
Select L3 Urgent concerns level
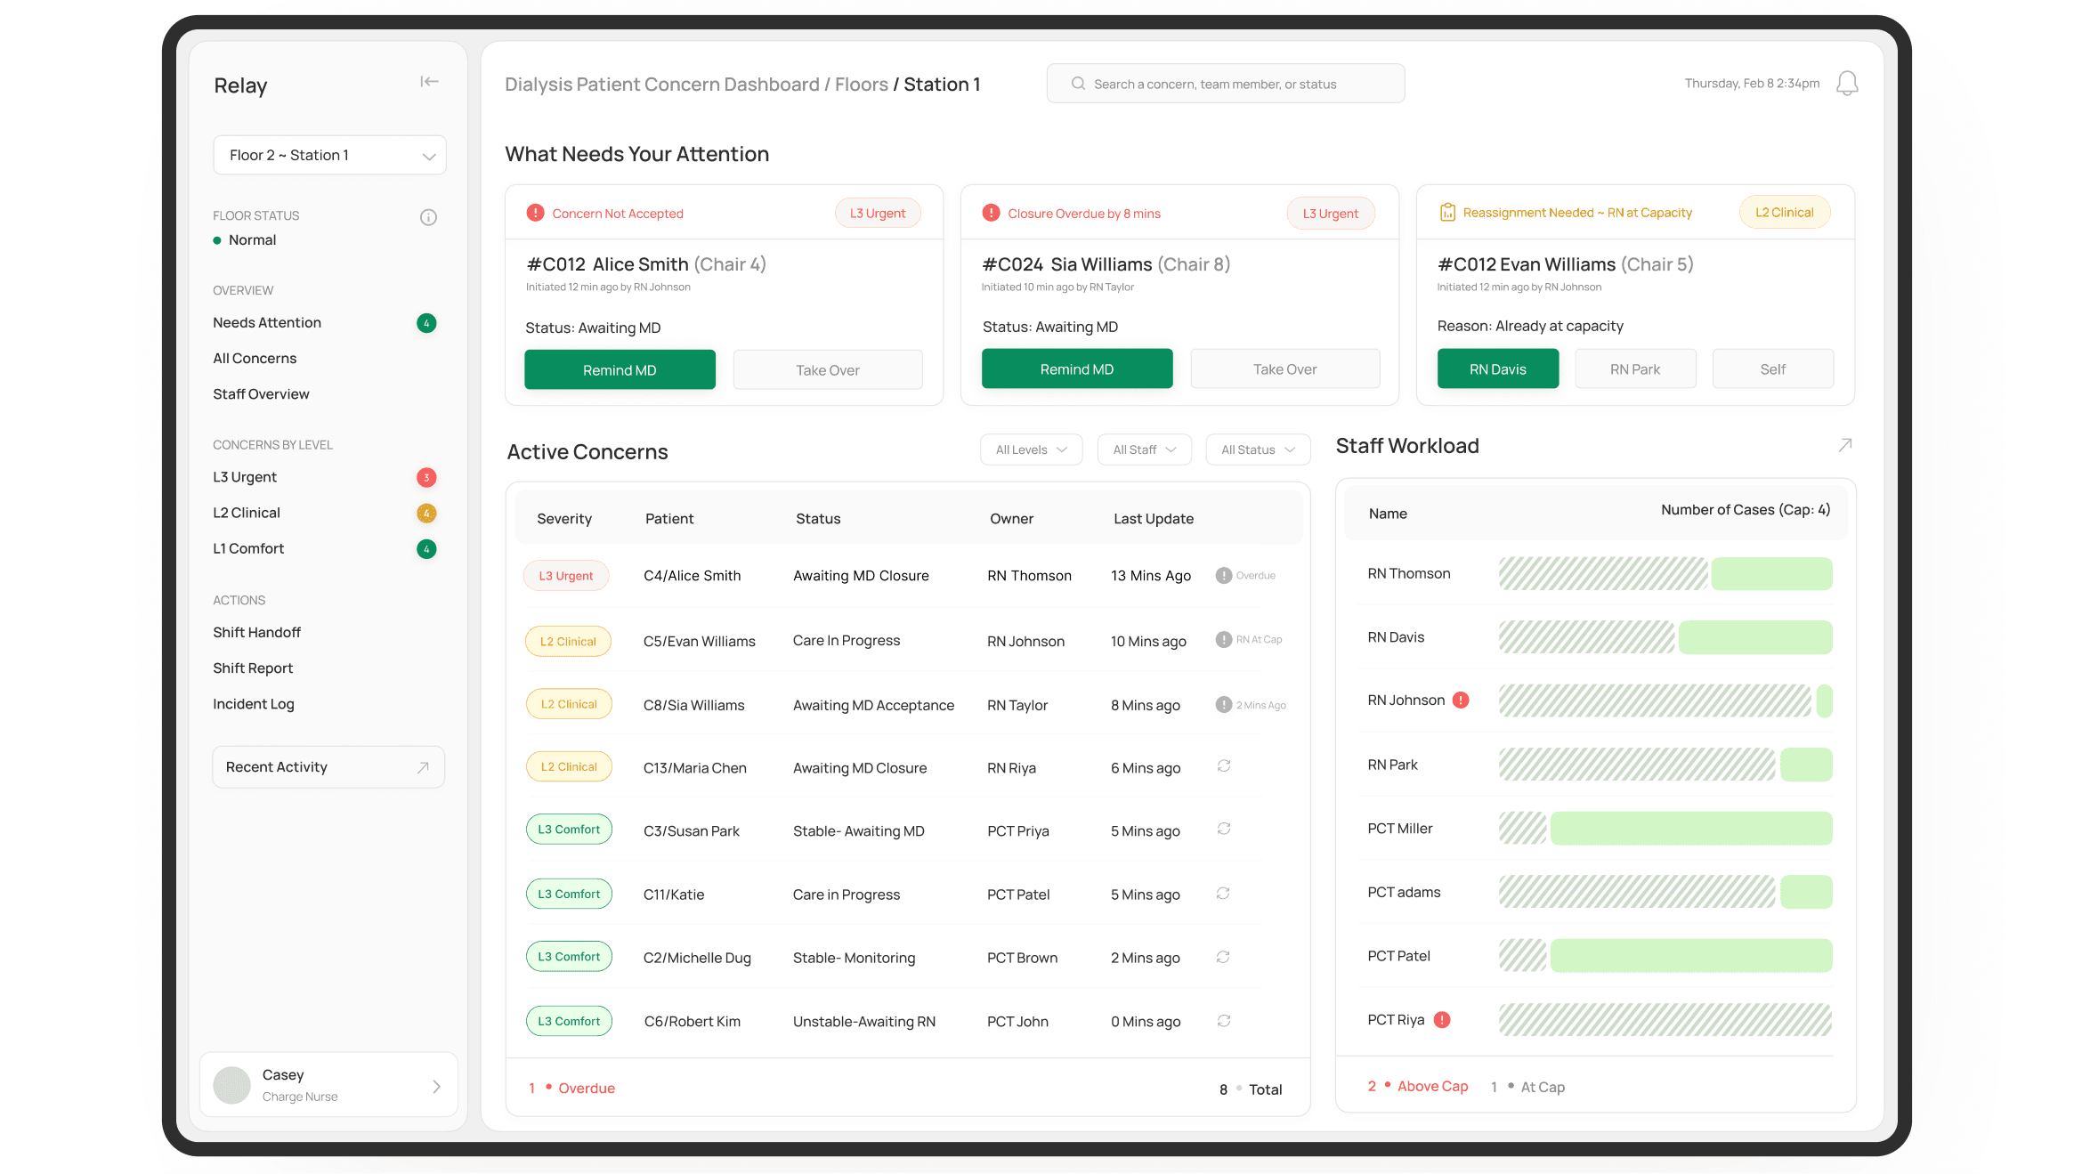coord(245,477)
